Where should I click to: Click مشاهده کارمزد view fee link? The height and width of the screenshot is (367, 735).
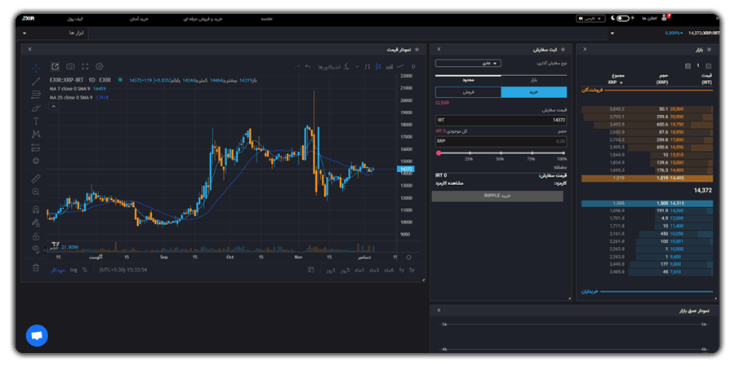click(x=449, y=183)
